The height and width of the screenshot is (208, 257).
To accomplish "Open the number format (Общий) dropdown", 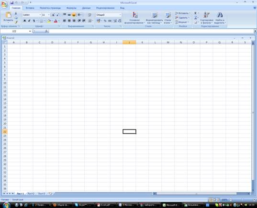I will pyautogui.click(x=120, y=15).
